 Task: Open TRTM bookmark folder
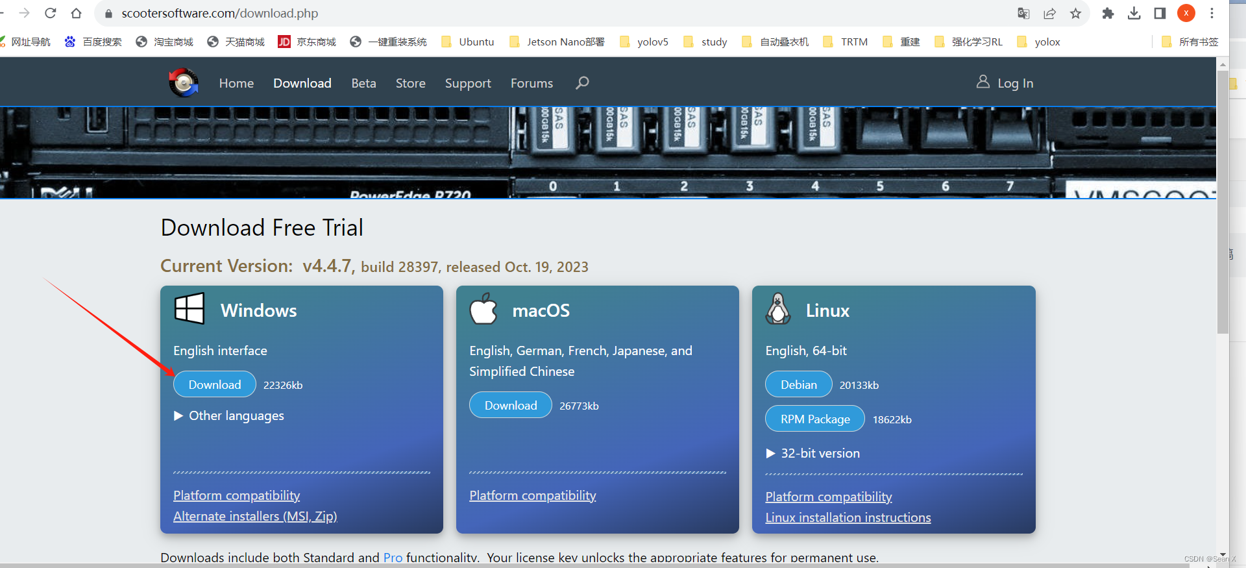(x=845, y=42)
